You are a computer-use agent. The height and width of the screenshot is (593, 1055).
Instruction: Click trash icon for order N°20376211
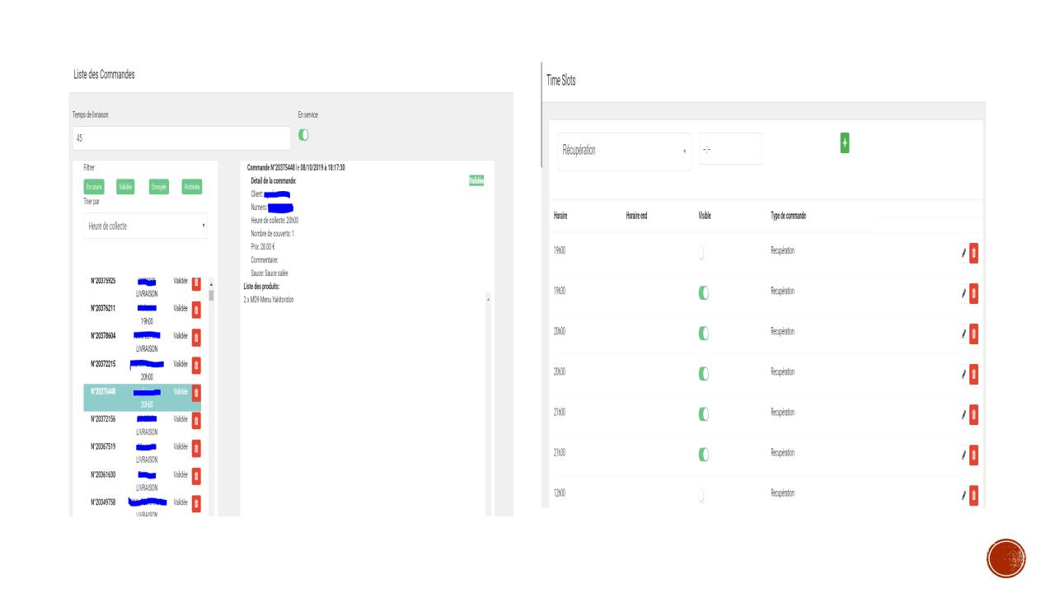196,310
